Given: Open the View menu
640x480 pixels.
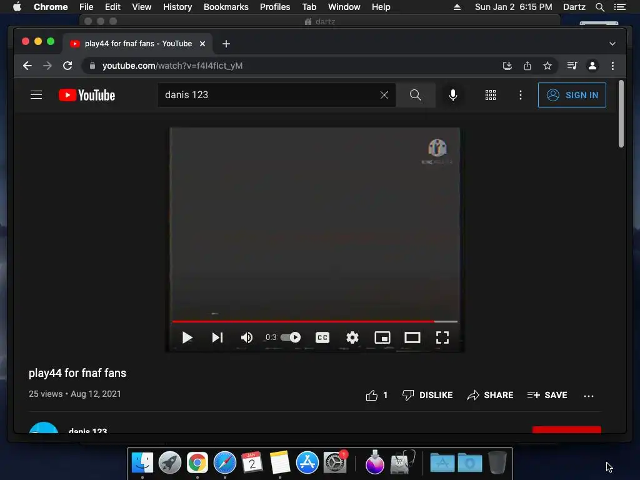Looking at the screenshot, I should tap(142, 7).
